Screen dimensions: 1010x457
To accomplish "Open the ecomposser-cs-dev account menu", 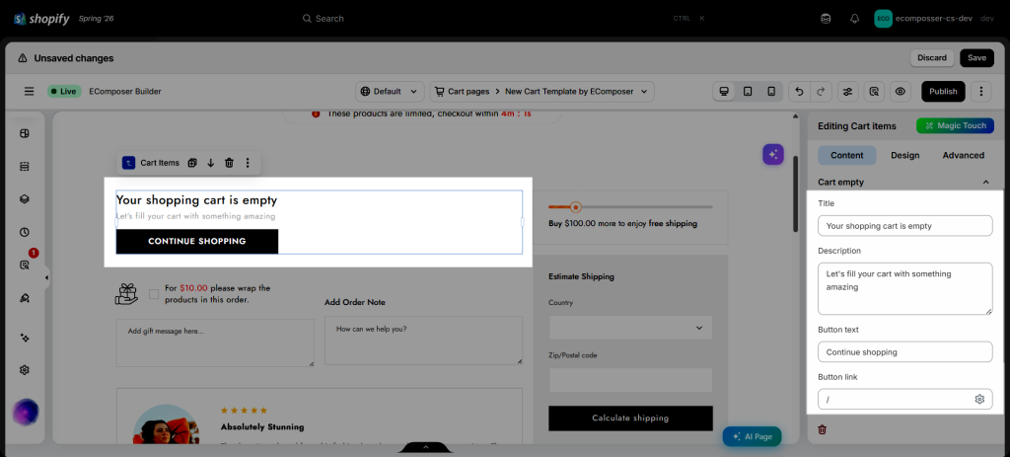I will (934, 19).
